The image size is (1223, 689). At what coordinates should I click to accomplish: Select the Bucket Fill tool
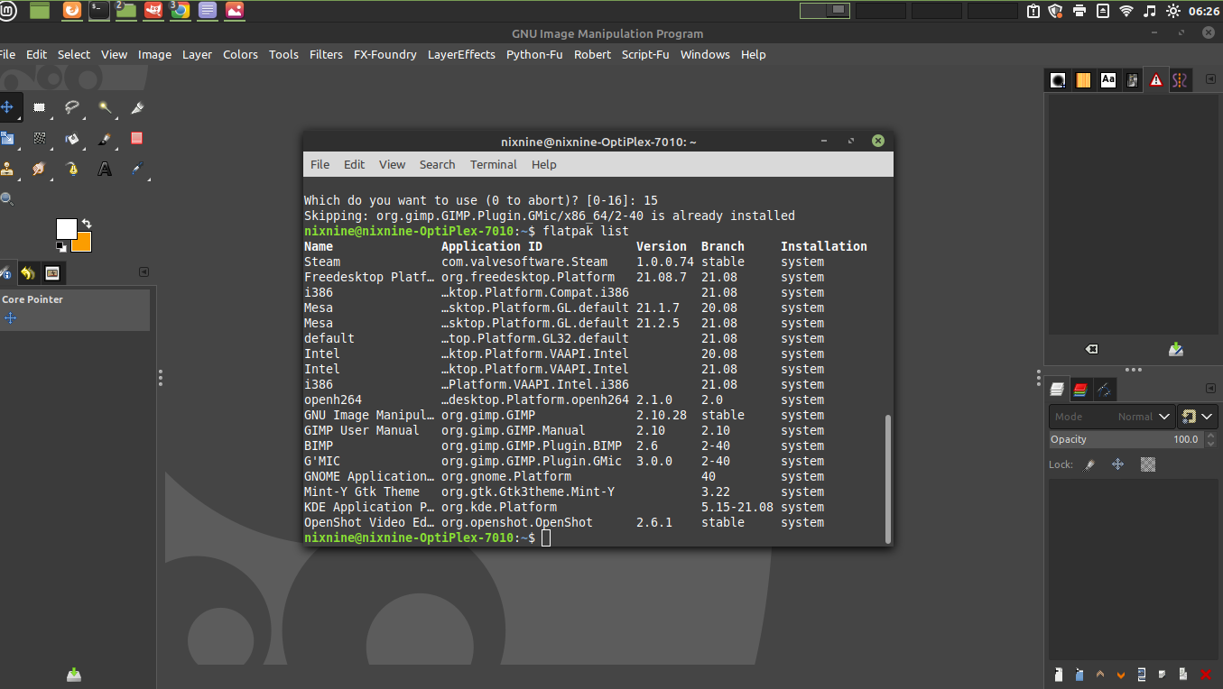click(x=72, y=138)
